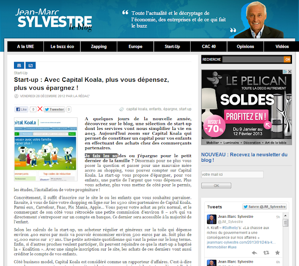
Task: Click the #immobilier hashtag in tweet
Action: click(x=216, y=247)
